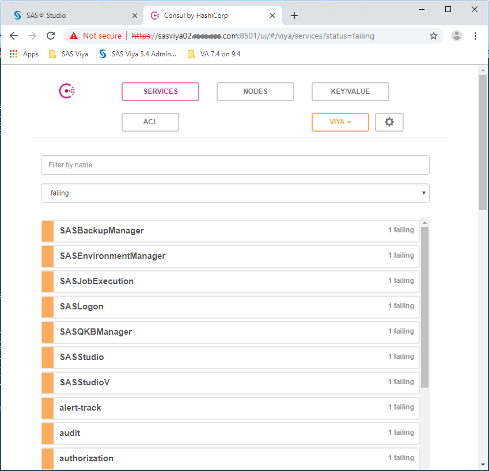Select the SASEnvironmentManager service
This screenshot has height=471, width=489.
click(x=230, y=256)
